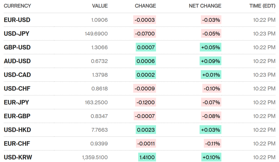The image size is (279, 162).
Task: Select the GBP-USD currency pair
Action: click(x=17, y=47)
